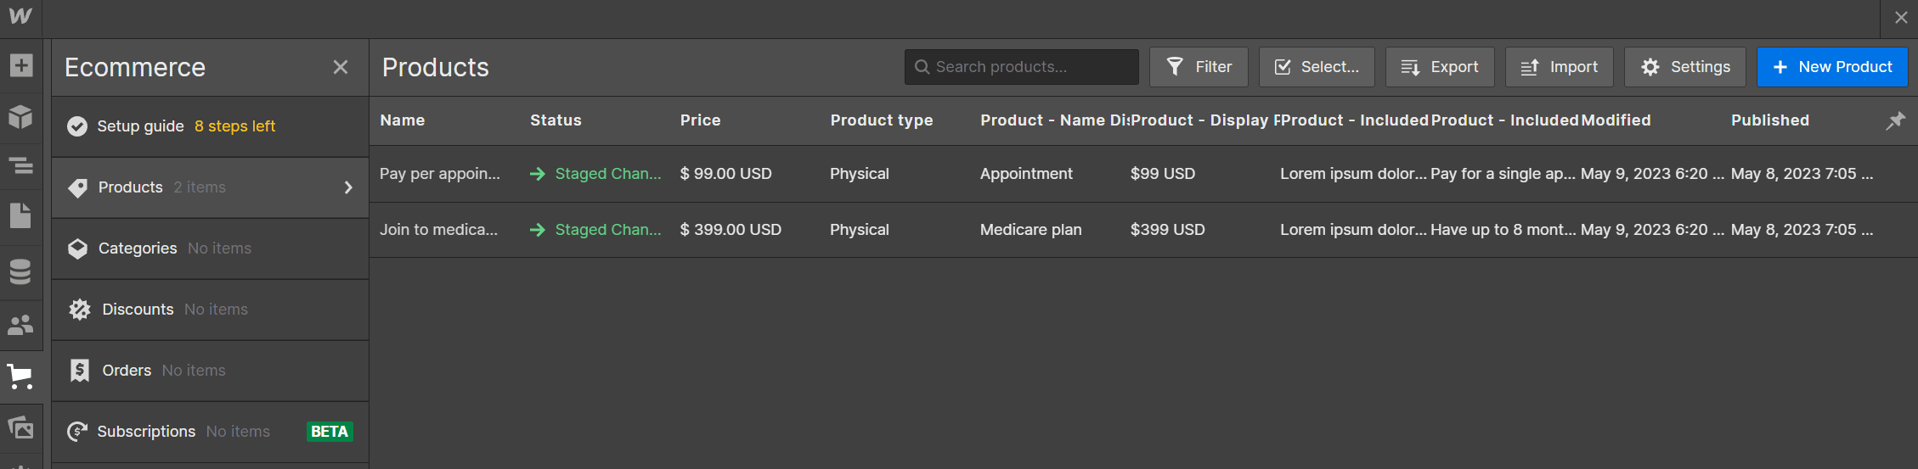Click the Webflow logo icon
This screenshot has width=1918, height=469.
pyautogui.click(x=20, y=16)
